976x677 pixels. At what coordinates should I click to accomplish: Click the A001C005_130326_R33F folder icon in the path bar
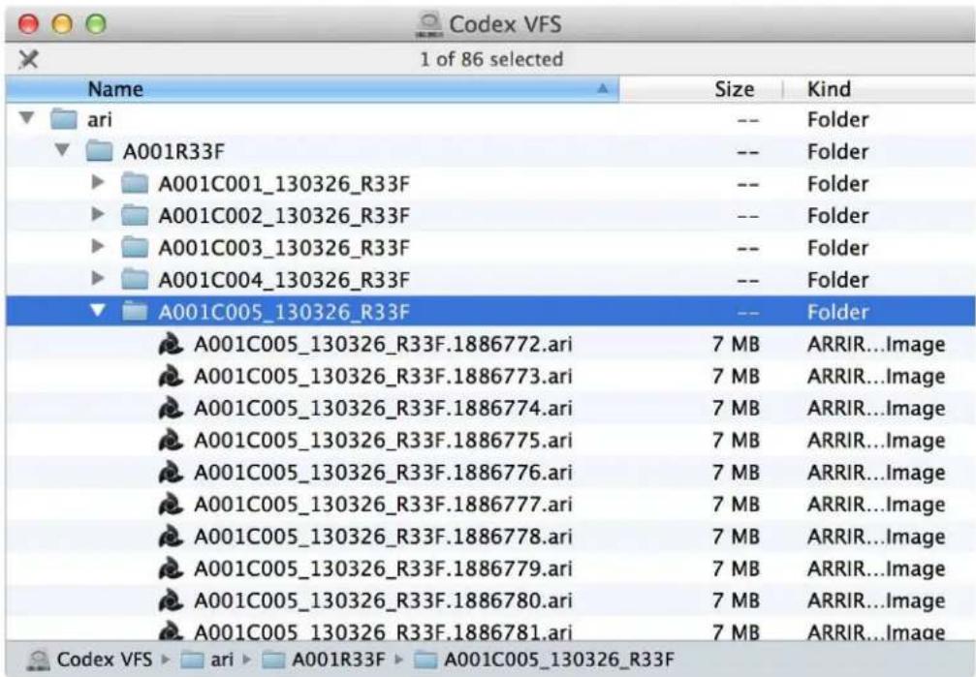[425, 660]
